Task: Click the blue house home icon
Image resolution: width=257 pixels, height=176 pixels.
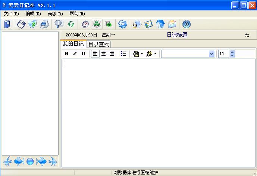Action: (x=160, y=25)
